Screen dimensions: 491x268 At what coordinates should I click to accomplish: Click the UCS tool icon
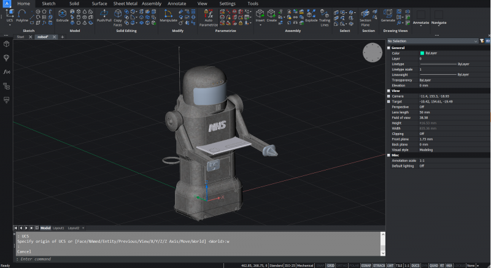(10, 13)
